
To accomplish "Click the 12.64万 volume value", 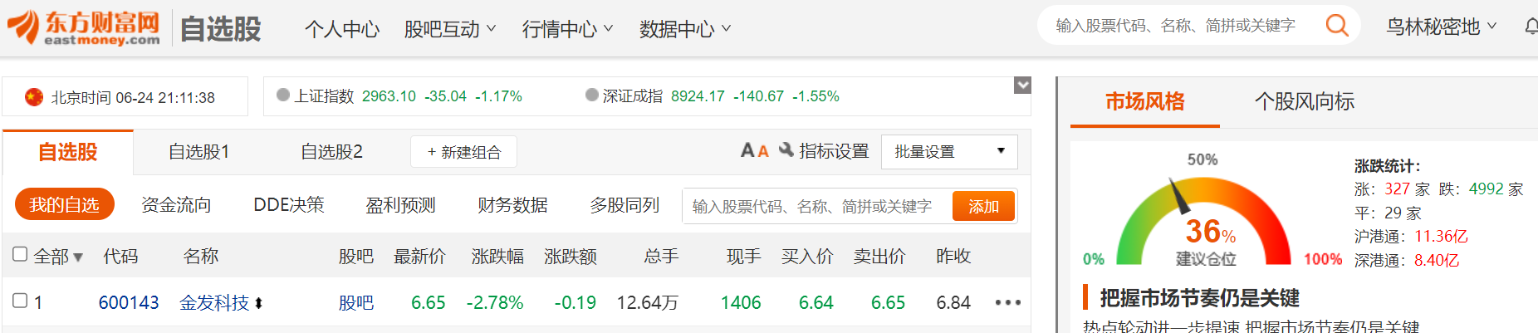I will tap(647, 303).
